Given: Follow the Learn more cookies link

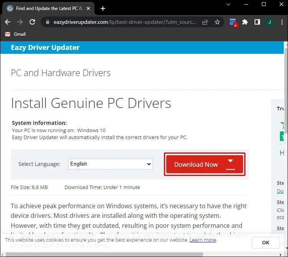Looking at the screenshot, I should pyautogui.click(x=203, y=240).
